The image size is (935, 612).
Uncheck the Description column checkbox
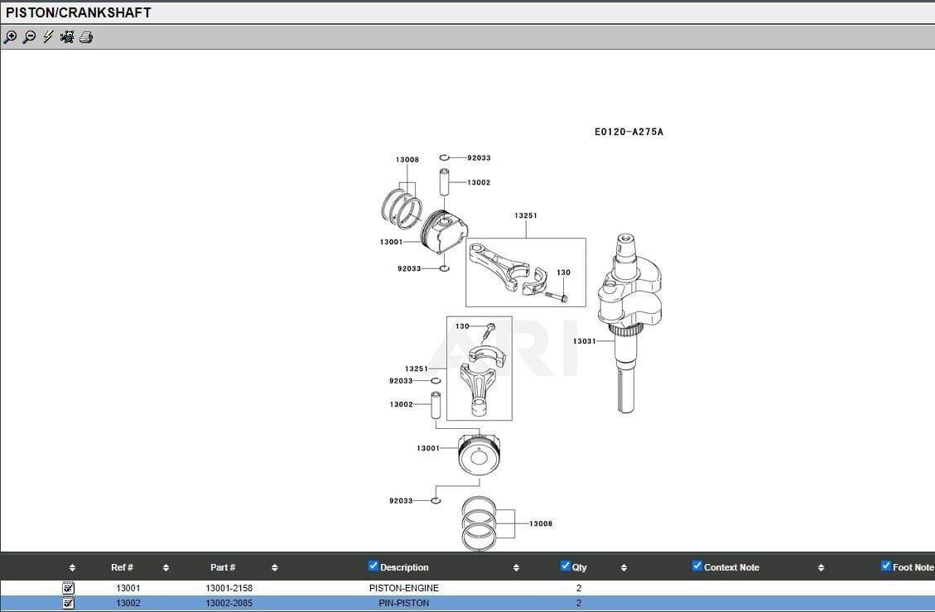tap(374, 566)
